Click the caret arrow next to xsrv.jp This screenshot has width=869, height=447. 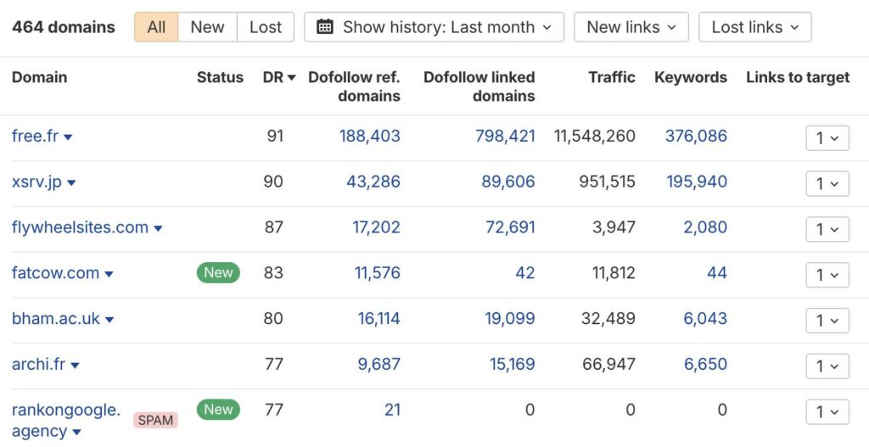(72, 183)
